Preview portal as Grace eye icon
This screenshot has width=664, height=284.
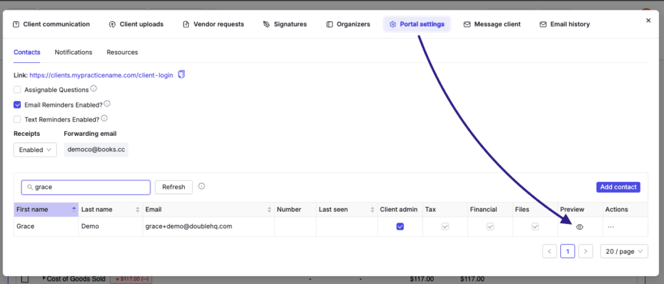pos(580,227)
